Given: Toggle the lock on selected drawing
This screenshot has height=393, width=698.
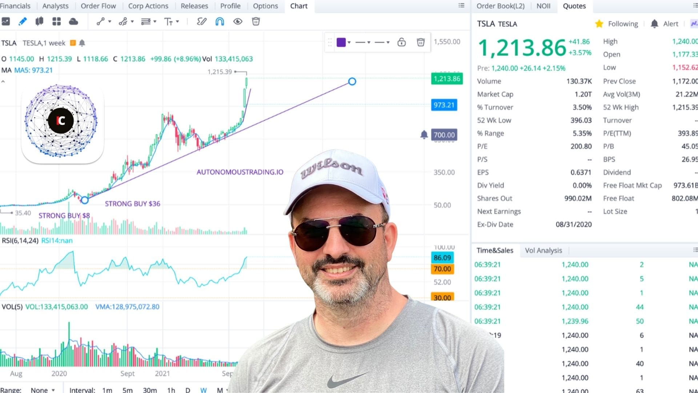Looking at the screenshot, I should click(x=401, y=42).
